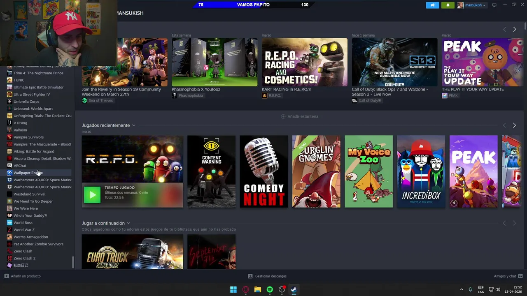This screenshot has height=296, width=527.
Task: Open KART RACING in R.E.P.O. news card
Action: [305, 62]
